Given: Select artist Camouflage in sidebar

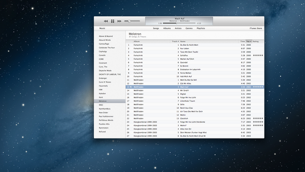Looking at the screenshot, I should tap(104, 44).
